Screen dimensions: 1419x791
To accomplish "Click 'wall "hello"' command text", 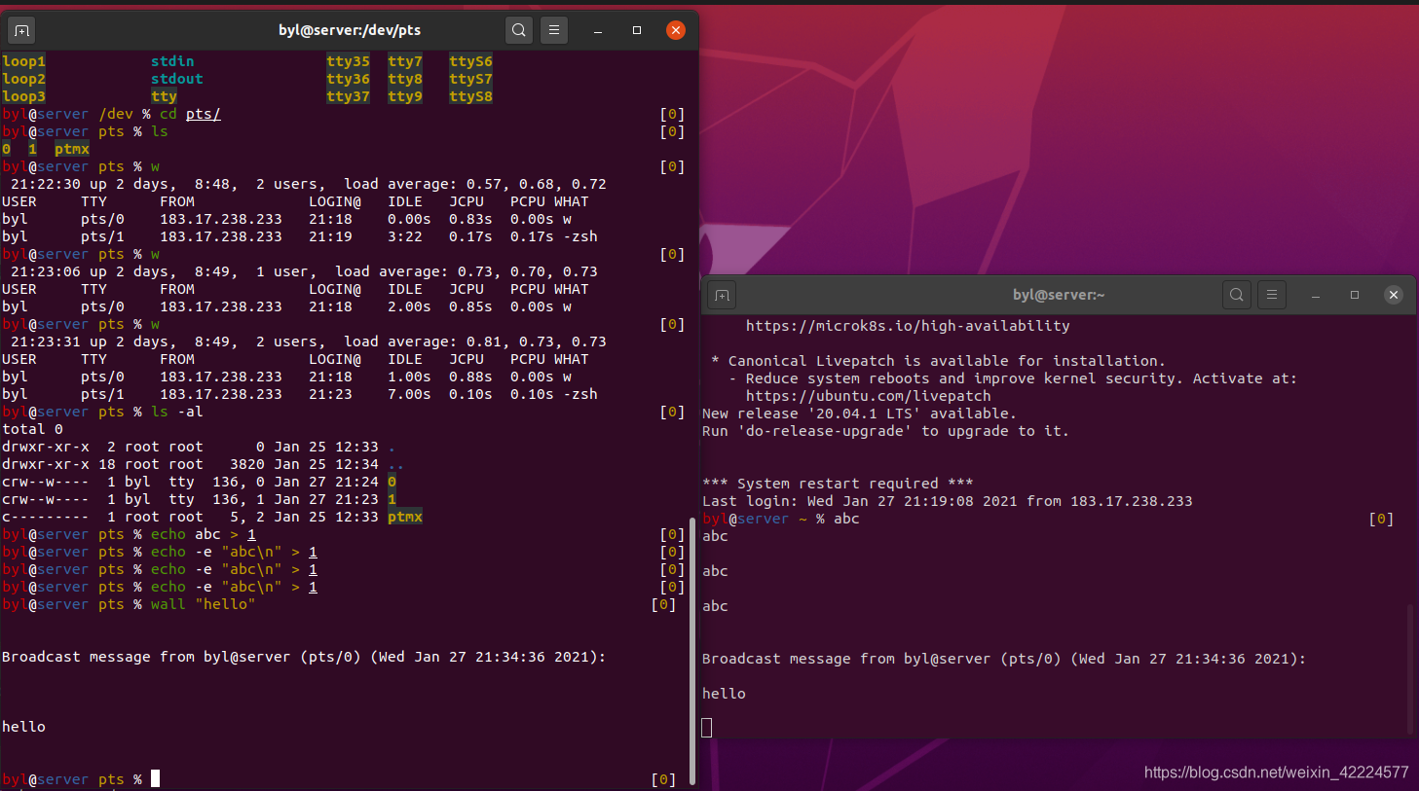I will click(203, 604).
